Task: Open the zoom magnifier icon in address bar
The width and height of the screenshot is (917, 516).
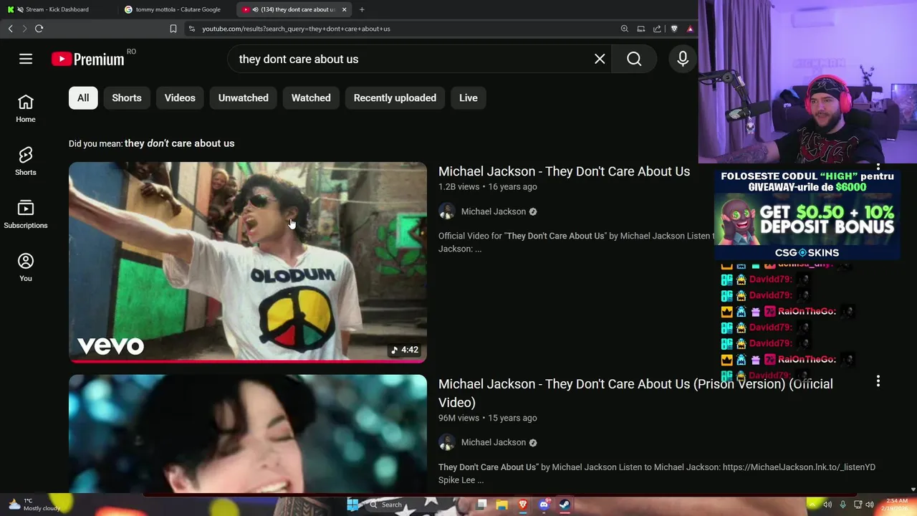Action: pyautogui.click(x=625, y=29)
